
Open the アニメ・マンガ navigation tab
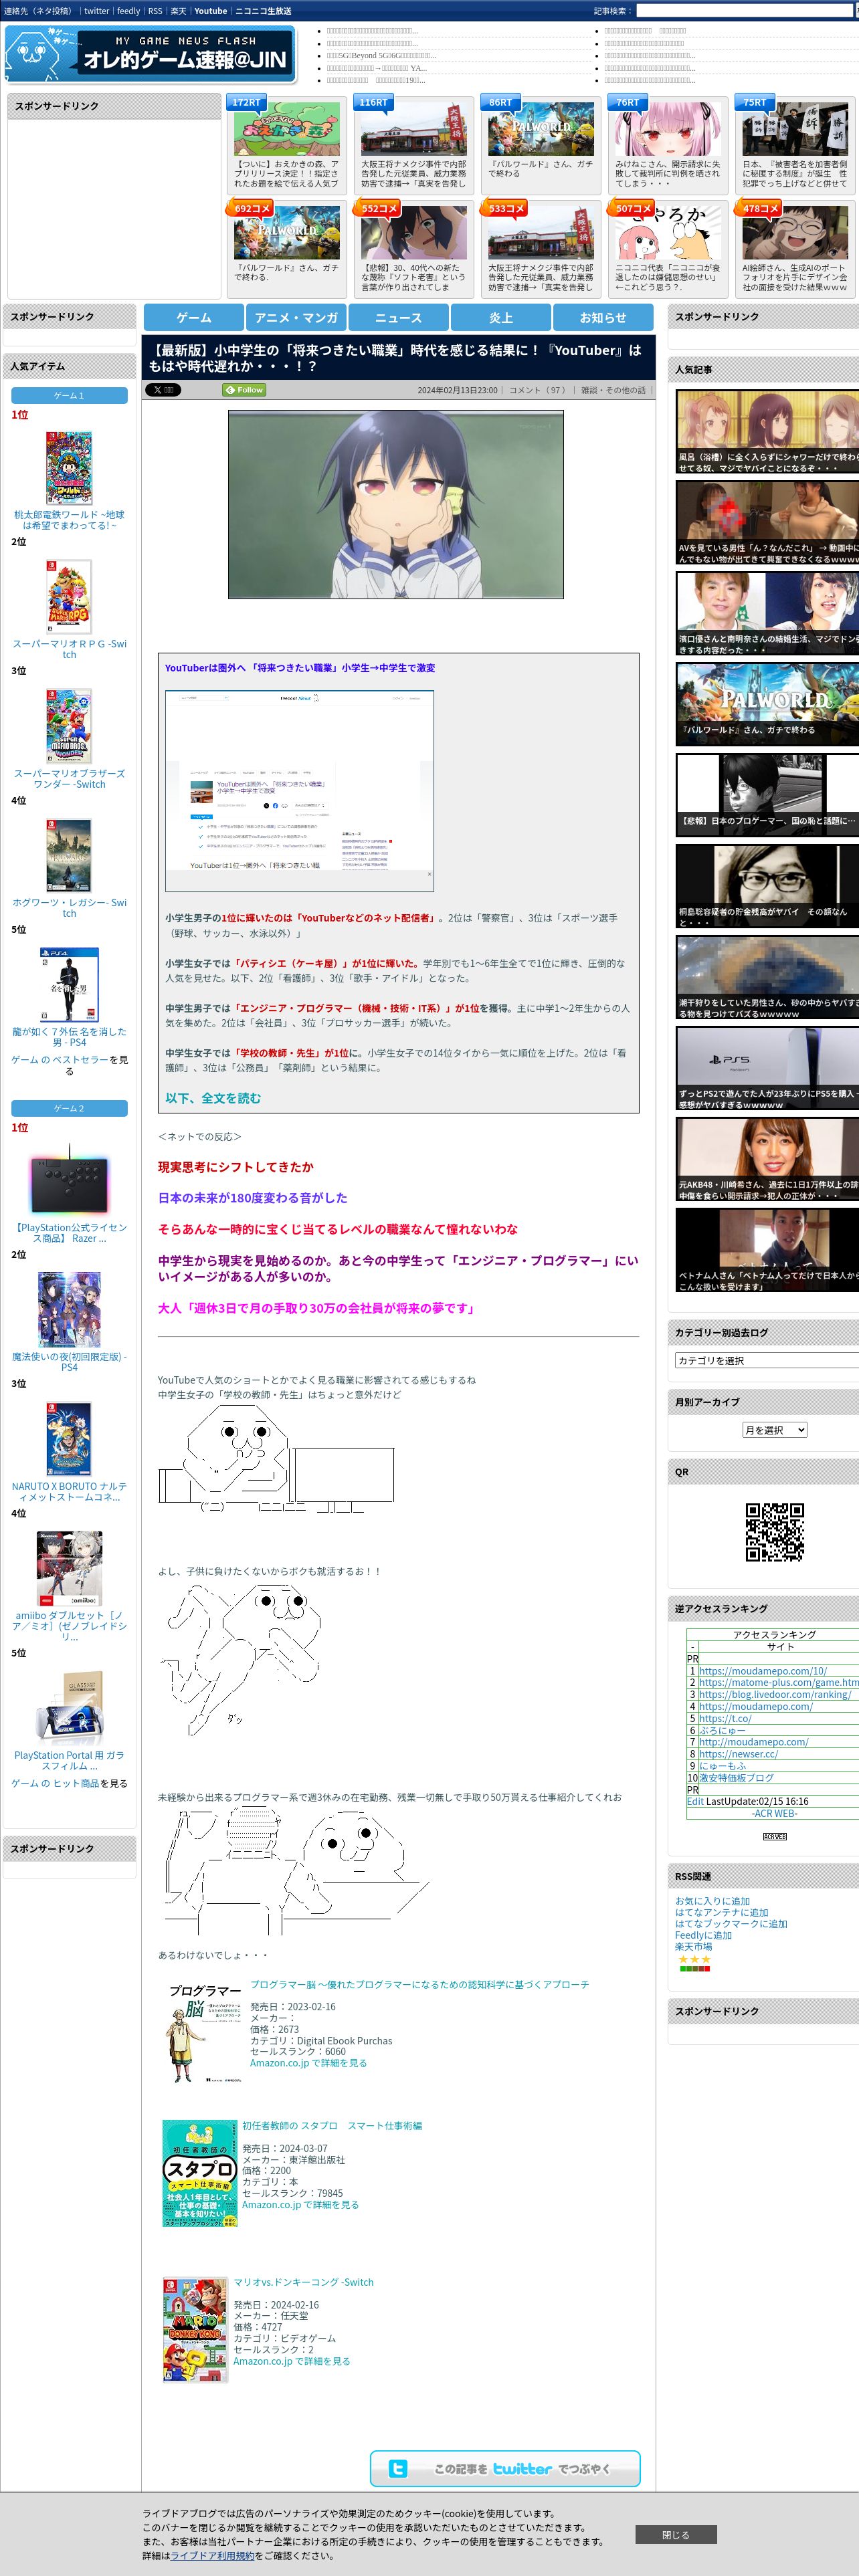(x=296, y=317)
